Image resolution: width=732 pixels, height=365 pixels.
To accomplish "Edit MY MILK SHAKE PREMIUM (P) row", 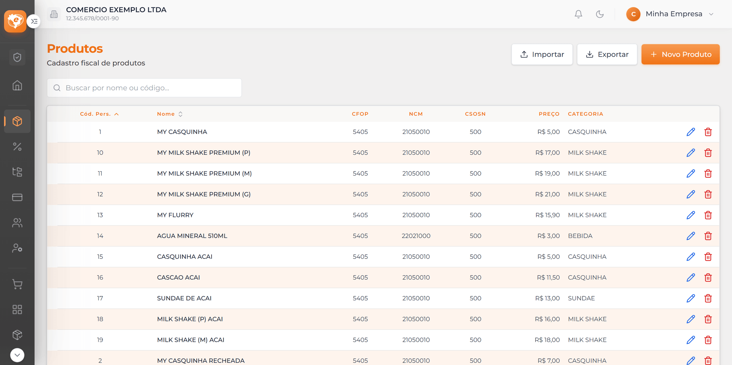I will 691,153.
